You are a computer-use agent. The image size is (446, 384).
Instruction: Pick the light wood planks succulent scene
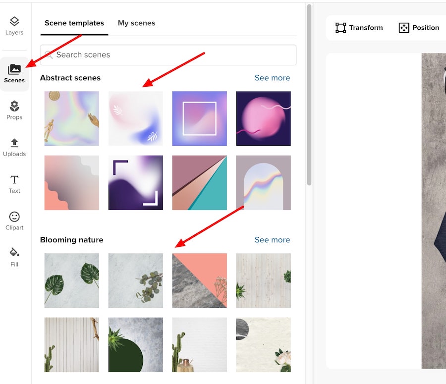coord(264,280)
